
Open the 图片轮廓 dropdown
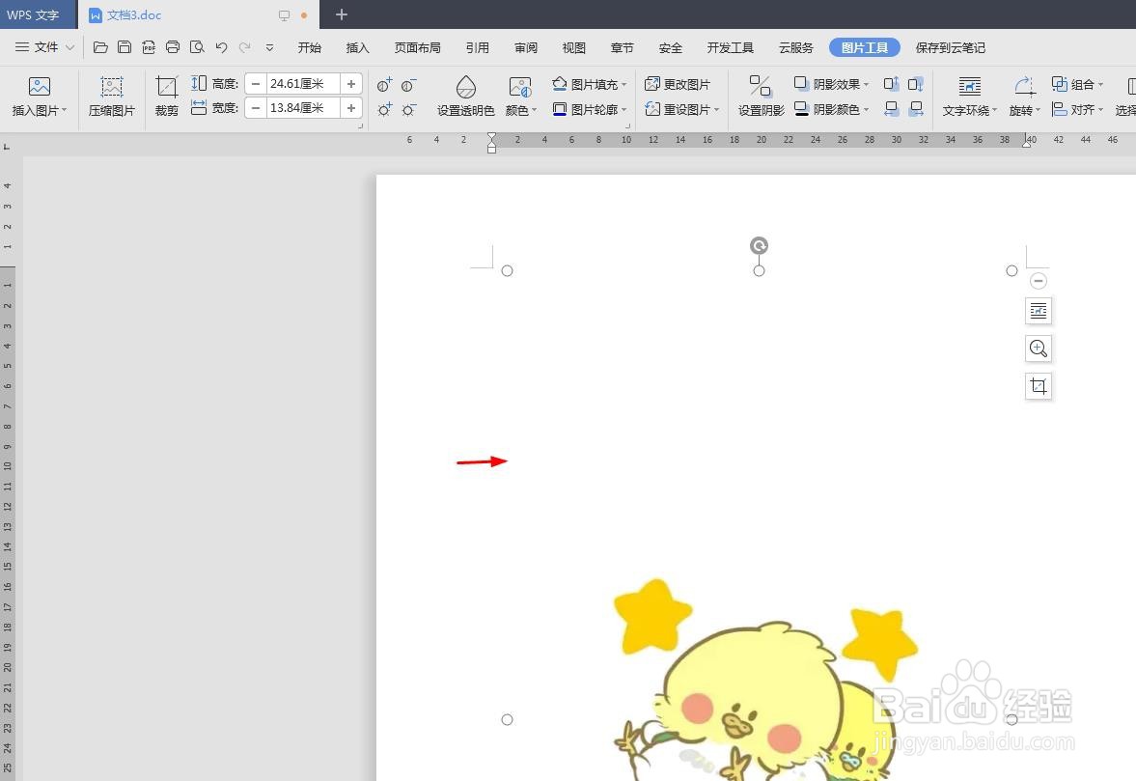tap(589, 109)
